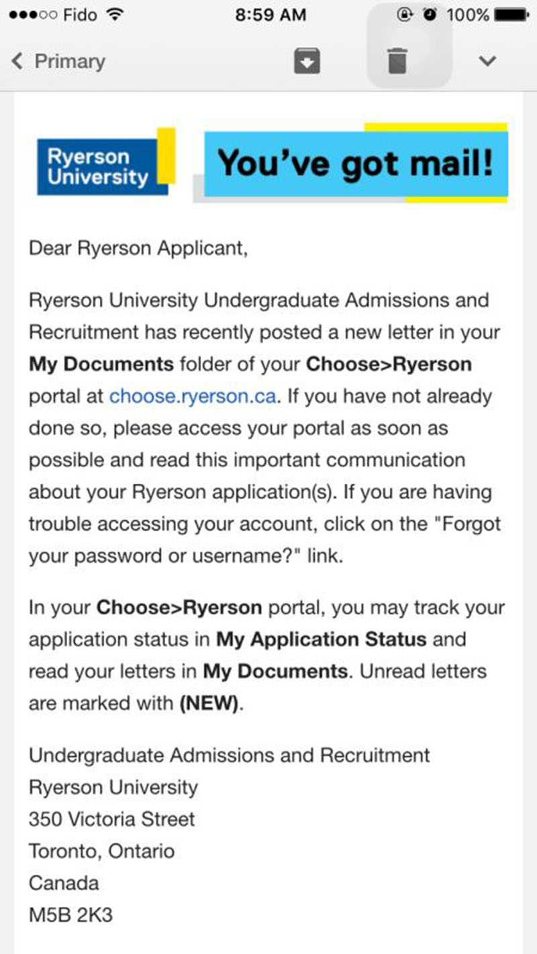Return to the Primary inbox label

coord(69,61)
